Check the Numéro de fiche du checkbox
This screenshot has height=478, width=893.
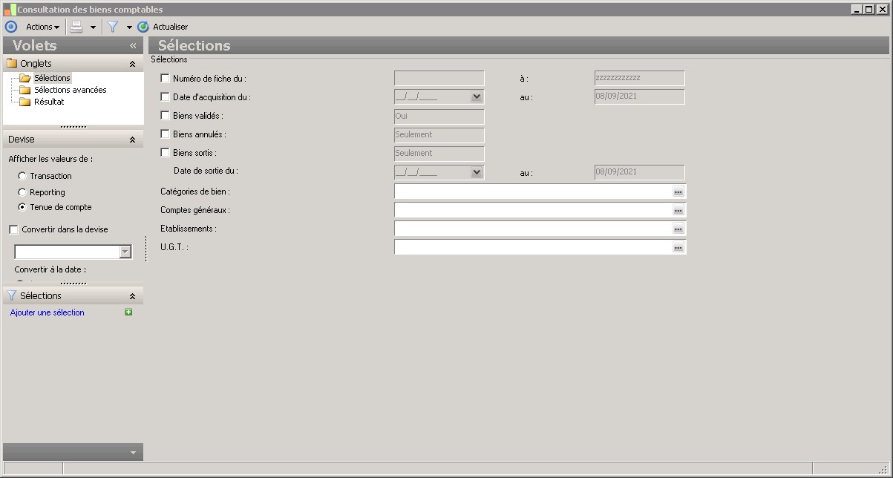pos(165,78)
